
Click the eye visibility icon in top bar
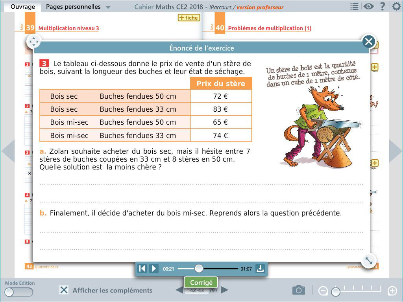pos(368,7)
